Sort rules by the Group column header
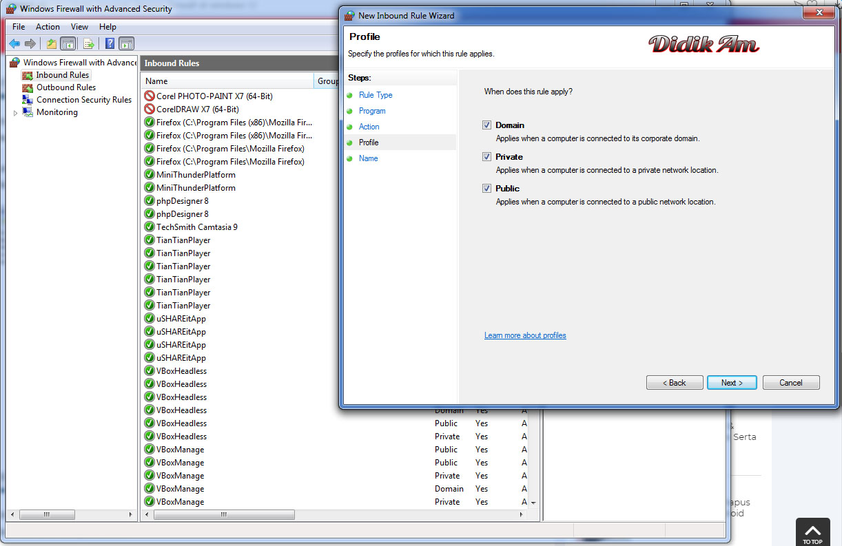 coord(327,81)
